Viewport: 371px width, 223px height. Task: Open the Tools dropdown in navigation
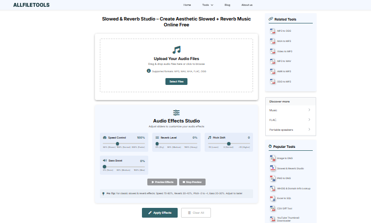tap(208, 5)
